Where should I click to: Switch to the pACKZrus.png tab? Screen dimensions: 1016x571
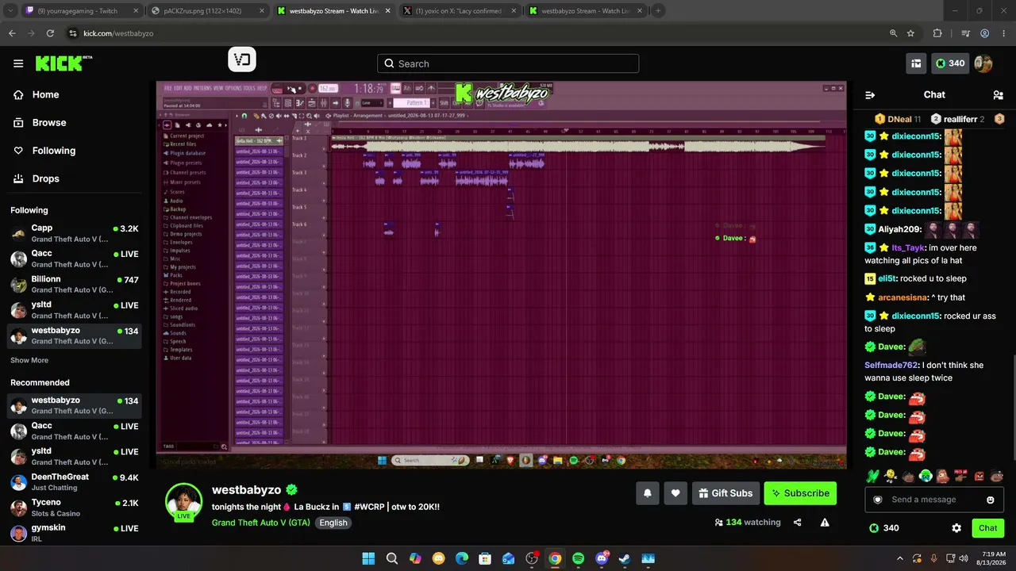point(208,11)
